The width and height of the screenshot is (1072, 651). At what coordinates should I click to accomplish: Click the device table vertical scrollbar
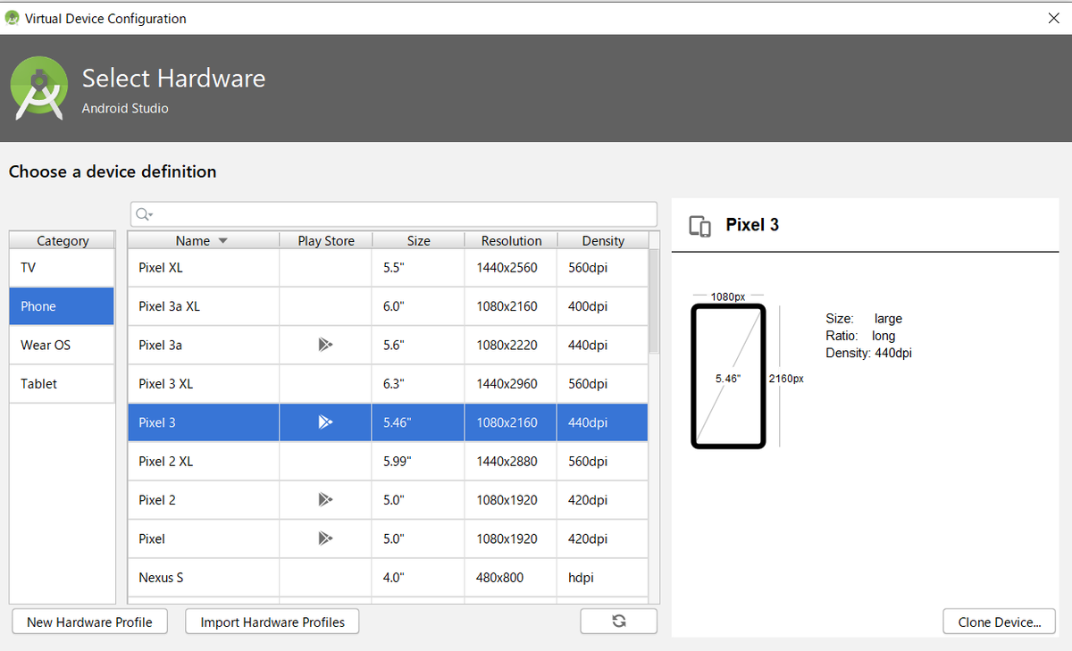click(654, 301)
